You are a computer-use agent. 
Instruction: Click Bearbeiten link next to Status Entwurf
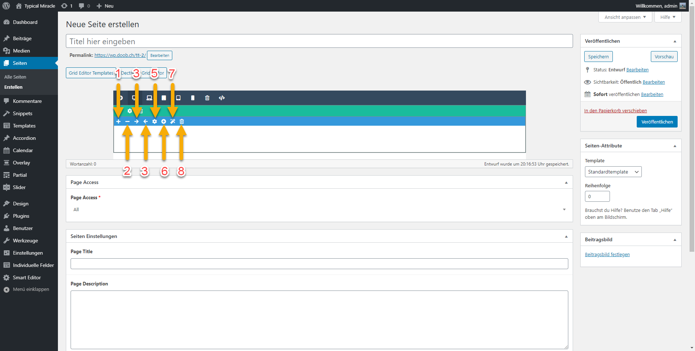click(637, 70)
